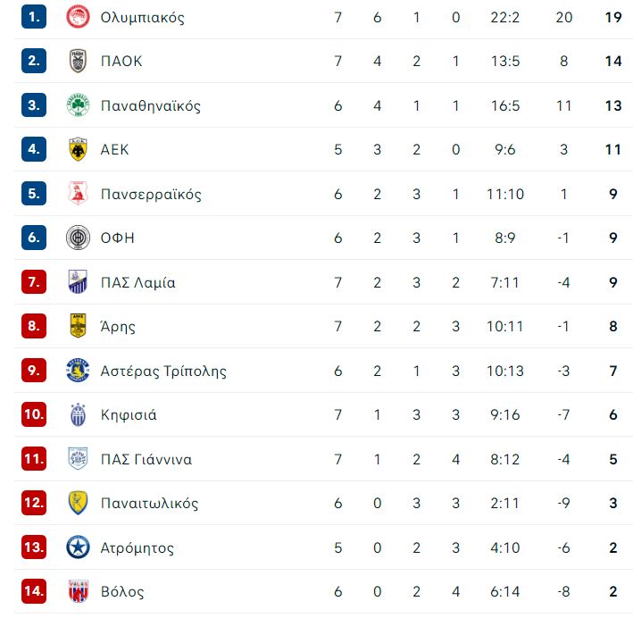Select the ΠΑΣ Λαμία team name
The image size is (633, 618).
[138, 282]
